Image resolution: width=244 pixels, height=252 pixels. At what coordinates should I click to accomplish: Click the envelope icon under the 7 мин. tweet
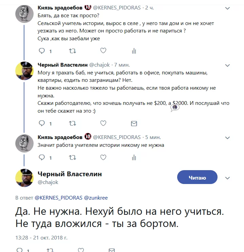(134, 123)
